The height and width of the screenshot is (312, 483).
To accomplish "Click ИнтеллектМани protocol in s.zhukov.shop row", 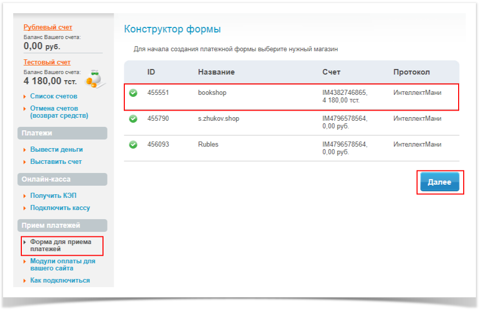I will [417, 118].
